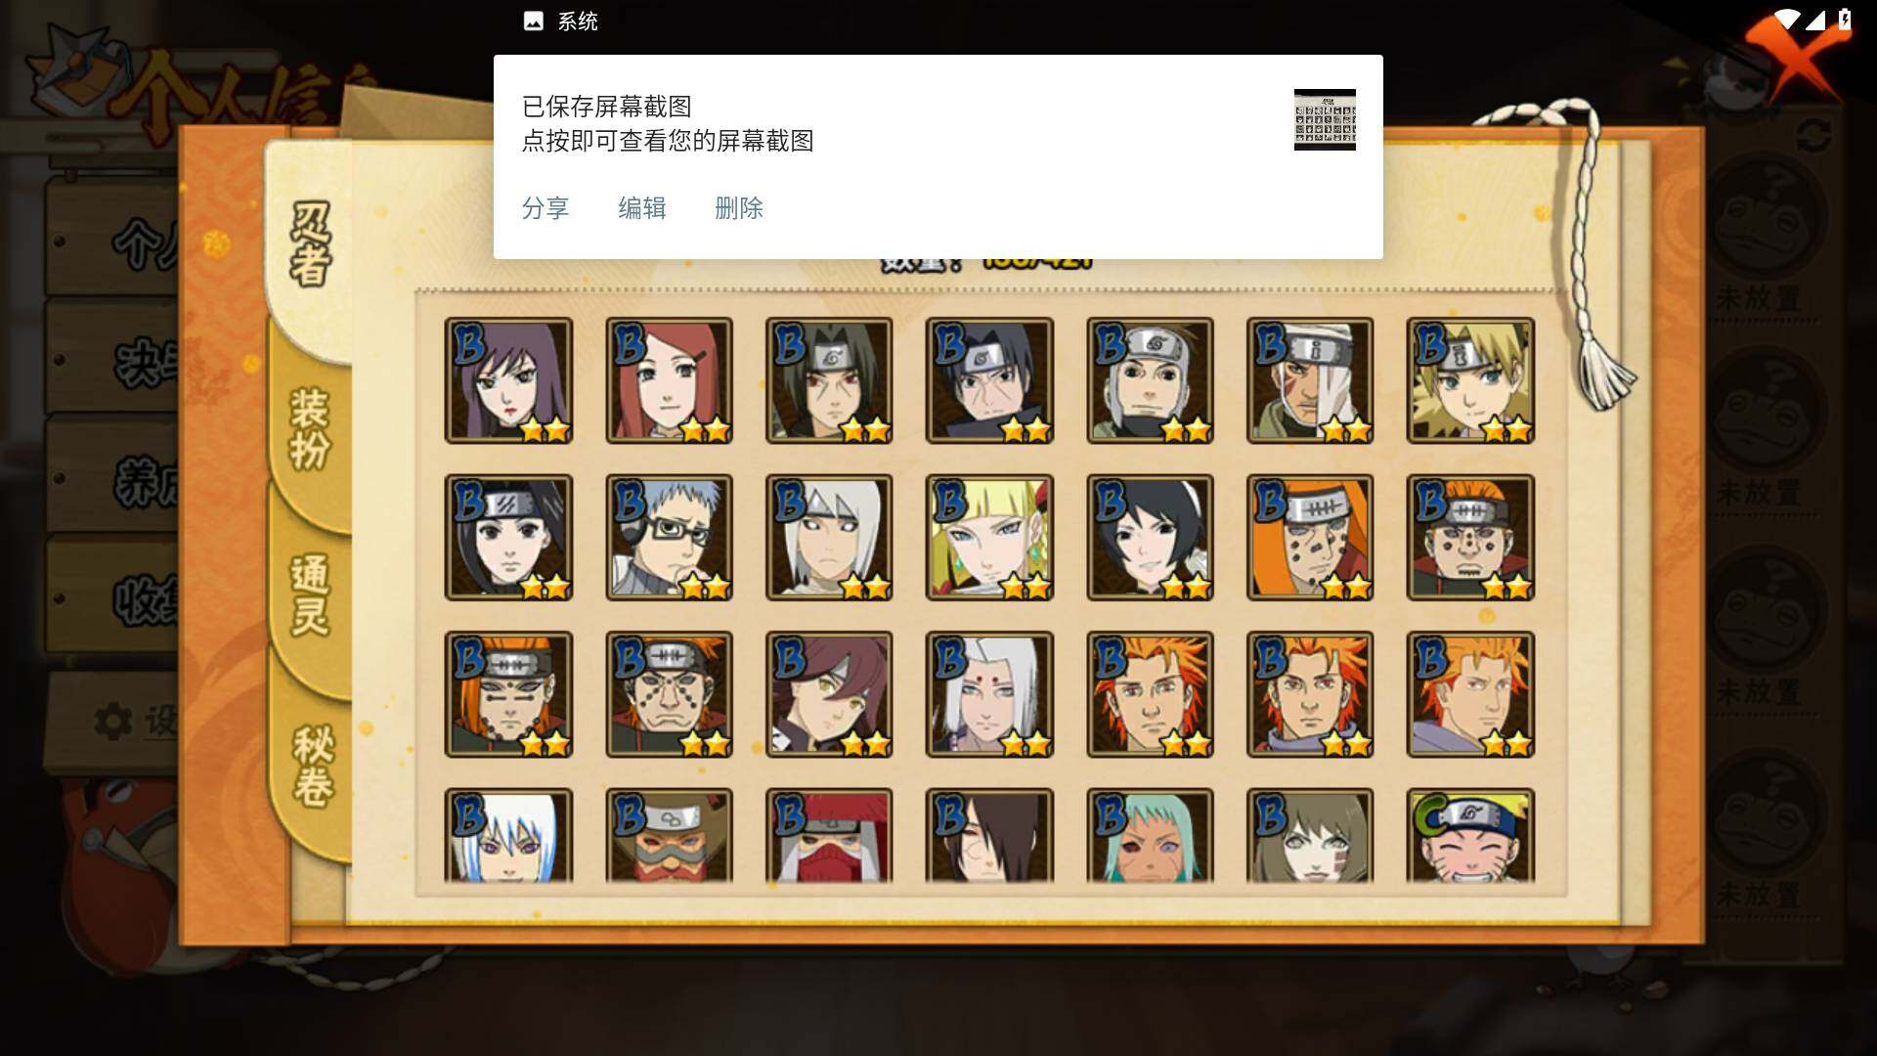The width and height of the screenshot is (1877, 1056).
Task: Open the gear settings button on left menu
Action: 111,722
